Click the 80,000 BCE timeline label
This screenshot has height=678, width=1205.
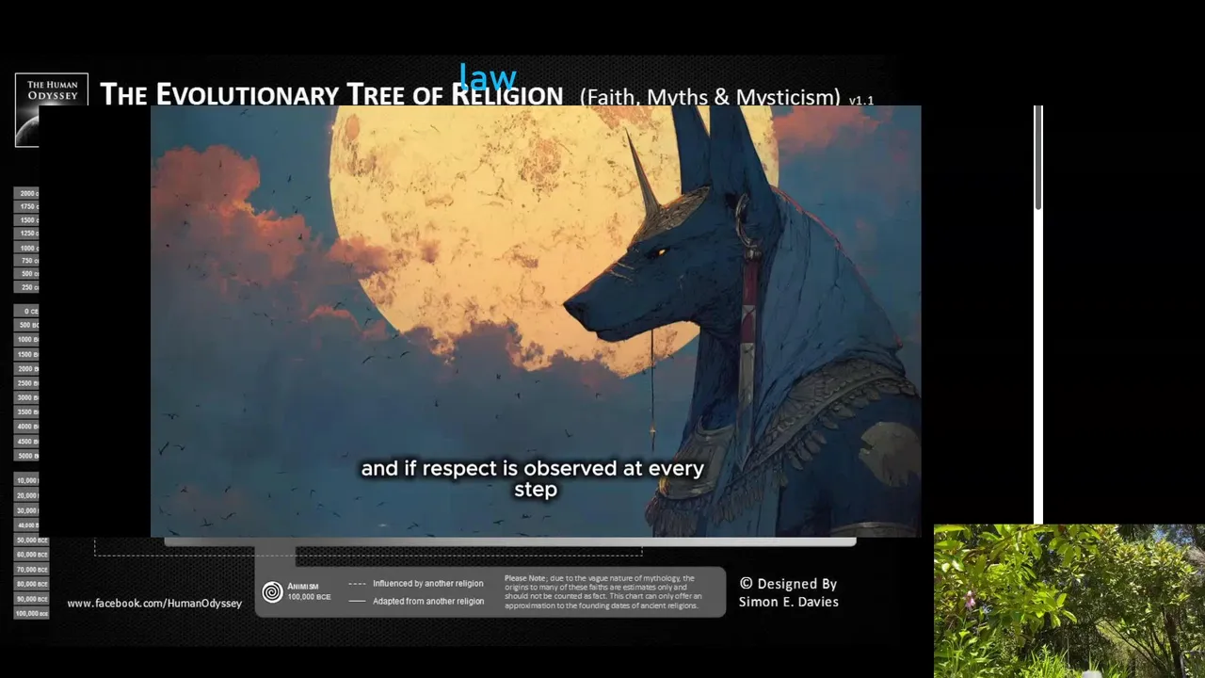coord(31,584)
